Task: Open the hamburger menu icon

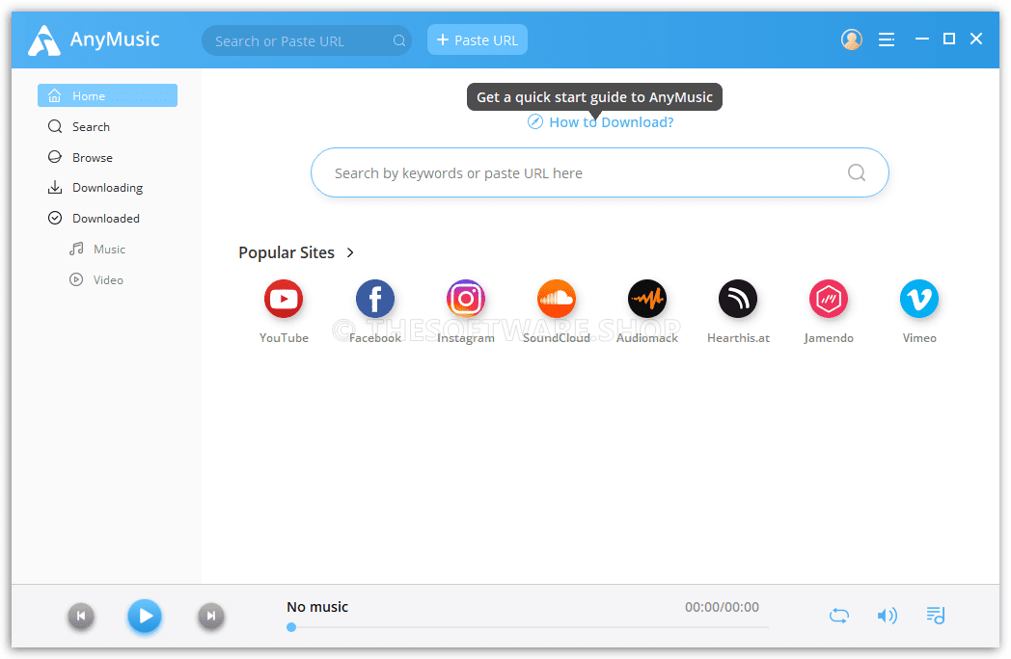Action: click(887, 40)
